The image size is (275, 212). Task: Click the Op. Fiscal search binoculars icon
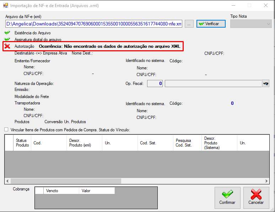(x=266, y=84)
